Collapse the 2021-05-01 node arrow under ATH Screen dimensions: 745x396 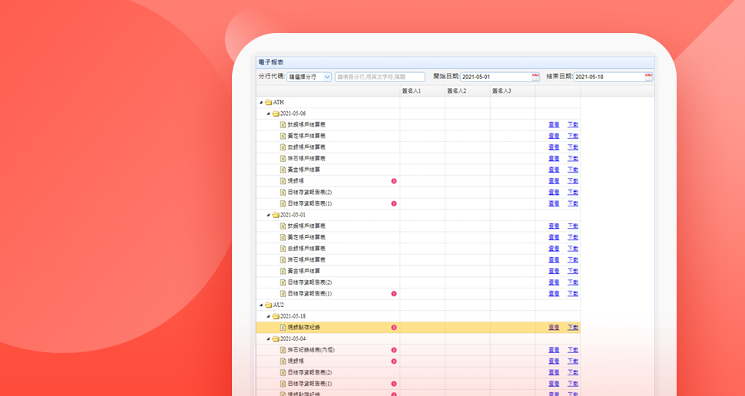(x=269, y=216)
